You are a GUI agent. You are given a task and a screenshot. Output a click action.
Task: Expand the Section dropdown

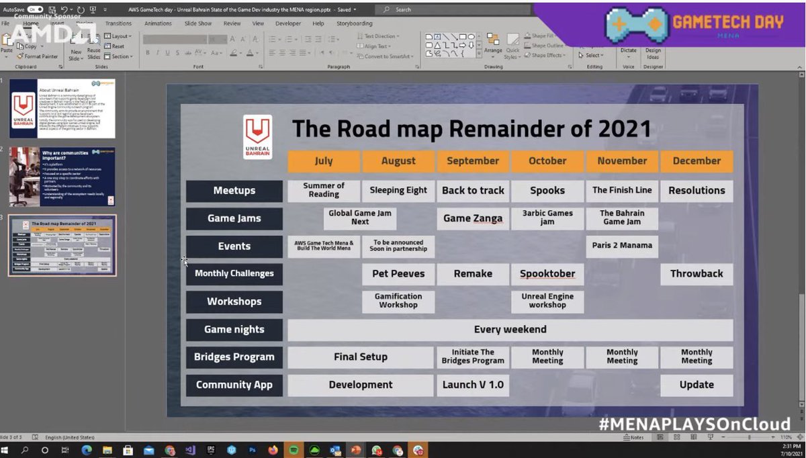coord(119,56)
